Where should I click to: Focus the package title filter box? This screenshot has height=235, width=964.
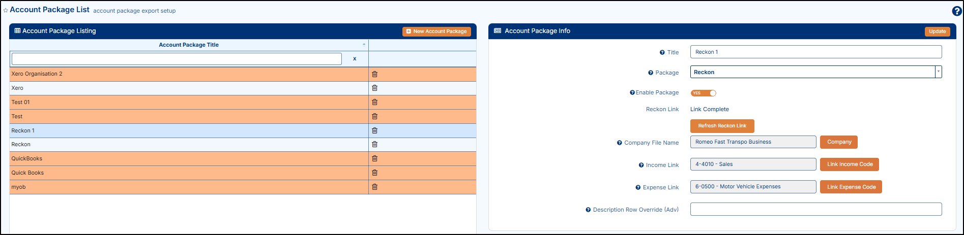click(x=177, y=59)
